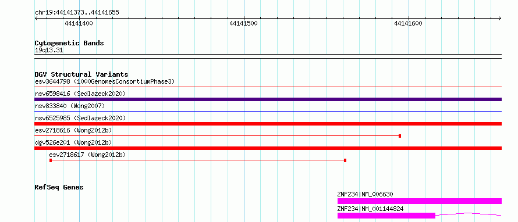Click the chr19:44141373..44141655 coordinate label
518x222 pixels.
click(77, 13)
